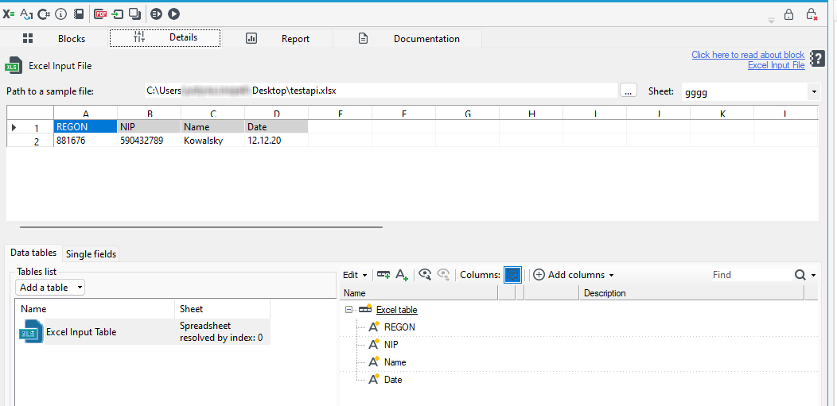Click the run-with-list play icon
The image size is (837, 406).
pyautogui.click(x=156, y=14)
